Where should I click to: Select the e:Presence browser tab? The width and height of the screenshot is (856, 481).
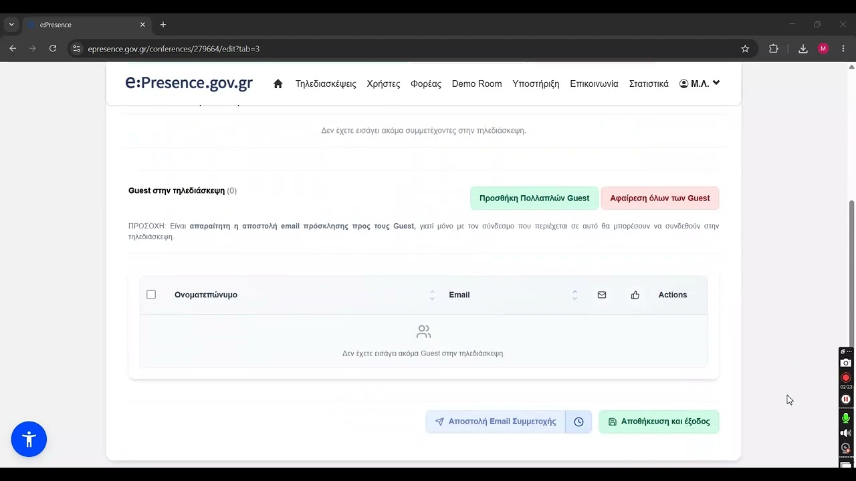pos(87,25)
